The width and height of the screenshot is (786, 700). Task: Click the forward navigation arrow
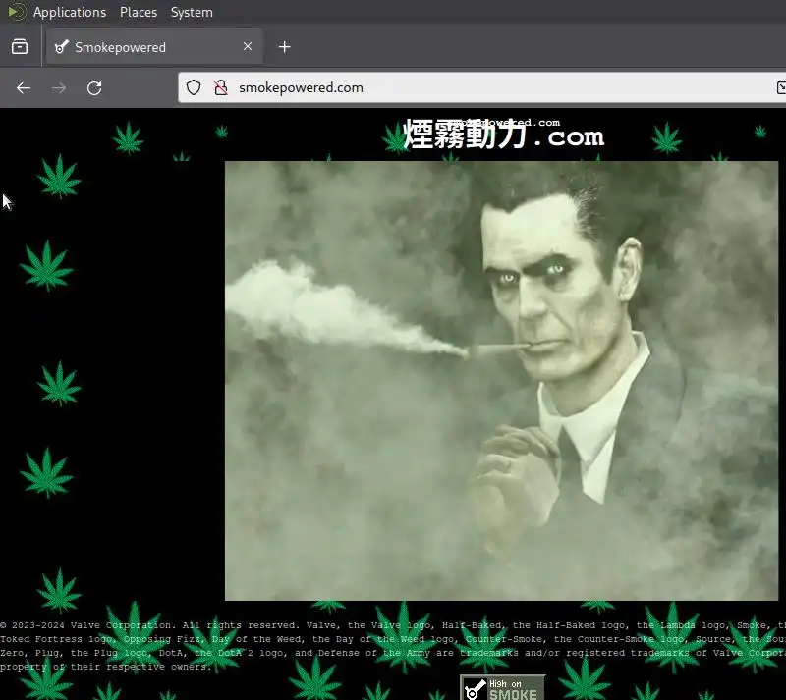(x=59, y=88)
